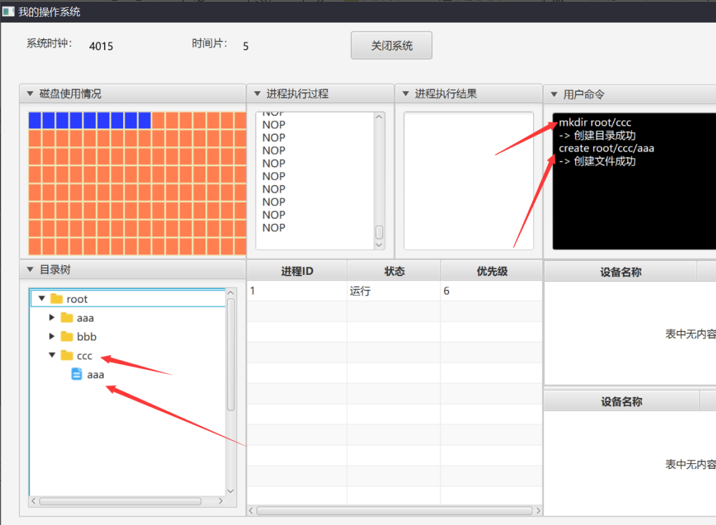Sort by 优先级 column header

[492, 271]
